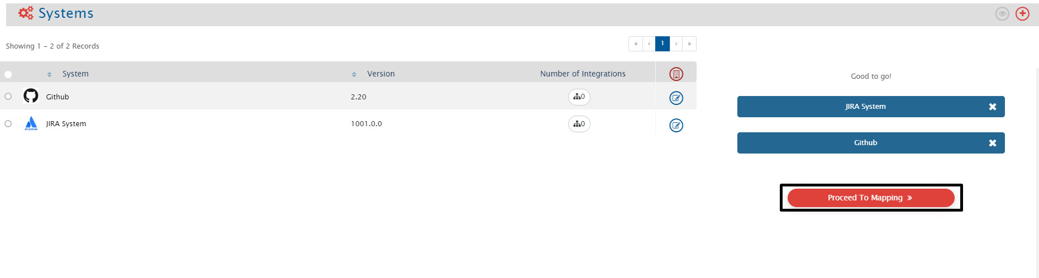Go to the next page of records
The image size is (1039, 278).
coord(676,44)
